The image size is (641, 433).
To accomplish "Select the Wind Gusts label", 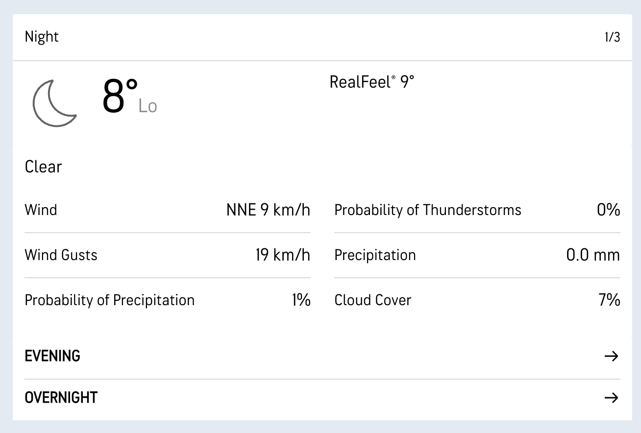I will [x=61, y=255].
